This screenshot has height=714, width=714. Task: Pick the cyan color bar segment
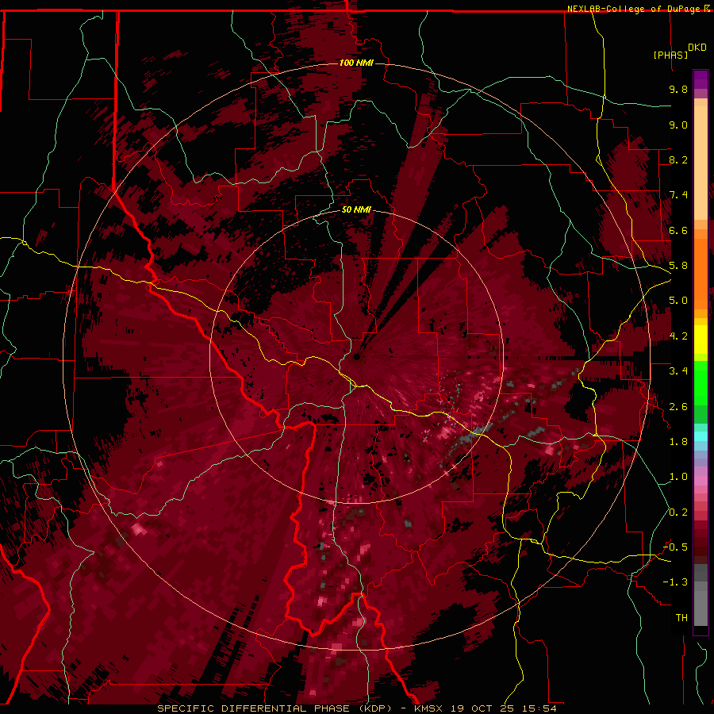[701, 436]
